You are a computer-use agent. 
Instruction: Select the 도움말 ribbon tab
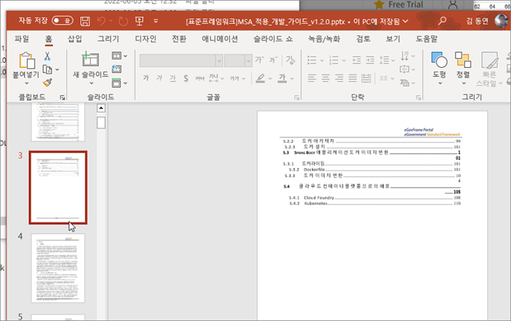tap(427, 39)
